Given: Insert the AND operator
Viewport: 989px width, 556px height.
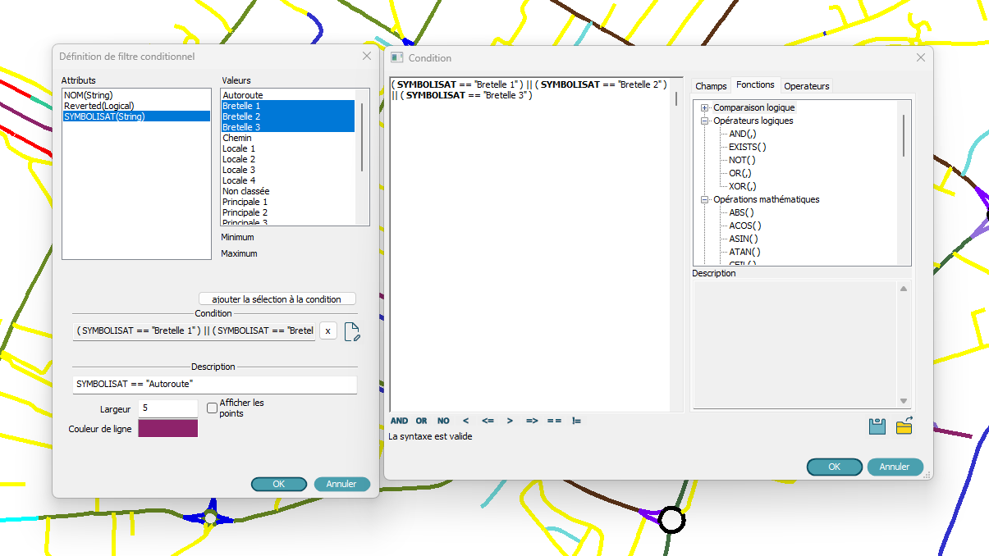Looking at the screenshot, I should point(399,421).
